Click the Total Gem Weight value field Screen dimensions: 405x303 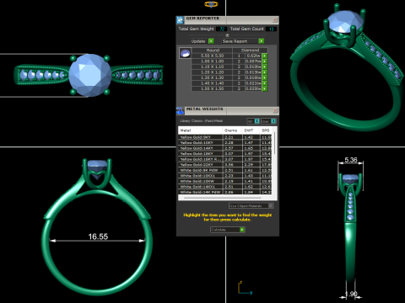point(222,29)
